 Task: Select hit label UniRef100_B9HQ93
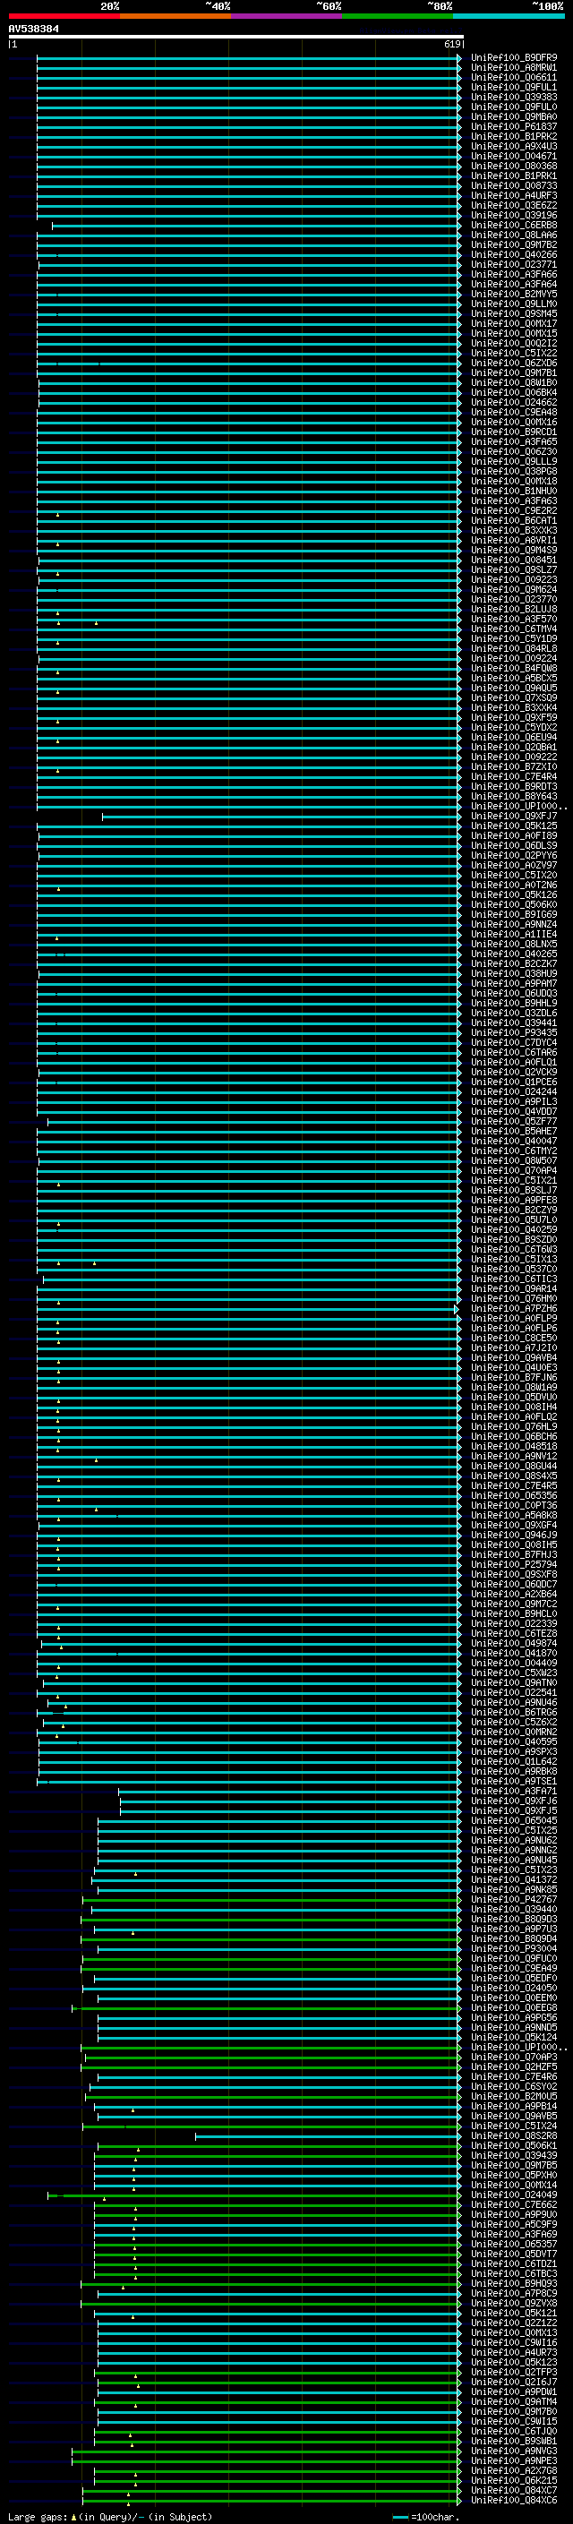pos(513,2283)
